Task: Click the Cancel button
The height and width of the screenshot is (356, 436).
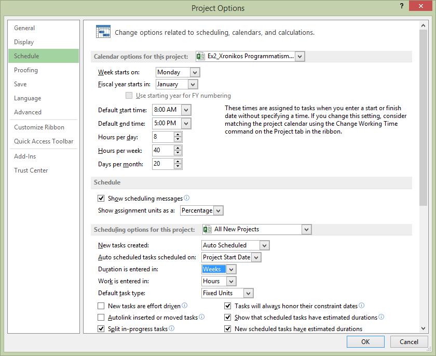Action: pyautogui.click(x=409, y=342)
